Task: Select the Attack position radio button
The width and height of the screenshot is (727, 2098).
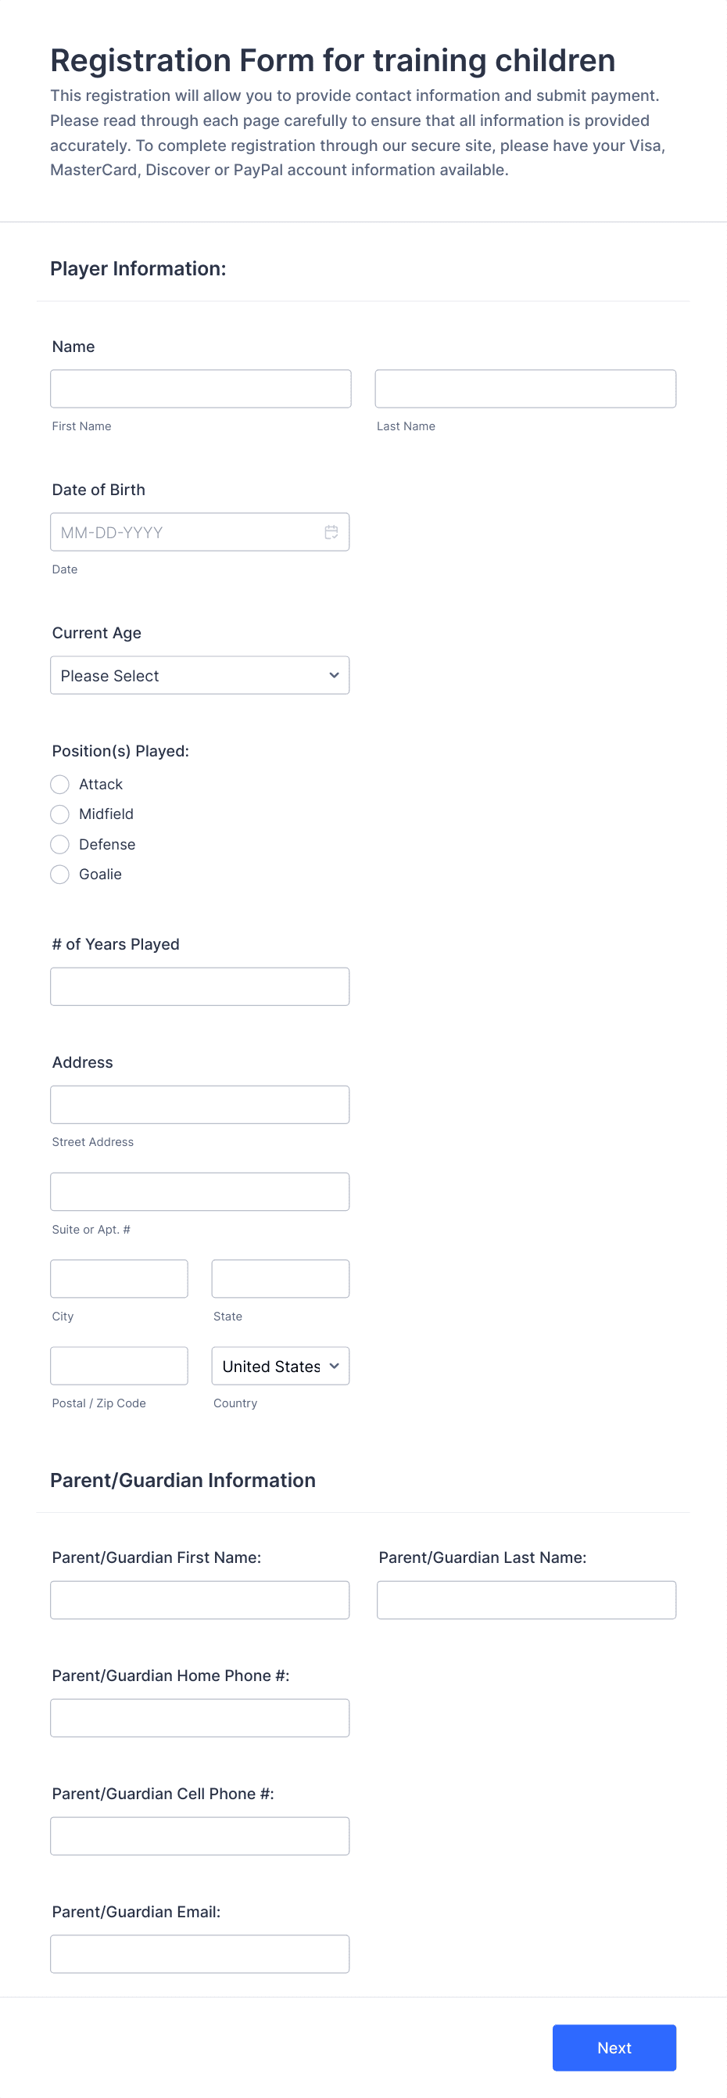Action: tap(59, 784)
